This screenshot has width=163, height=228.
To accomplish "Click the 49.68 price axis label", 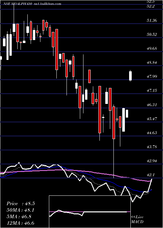I will [152, 49].
